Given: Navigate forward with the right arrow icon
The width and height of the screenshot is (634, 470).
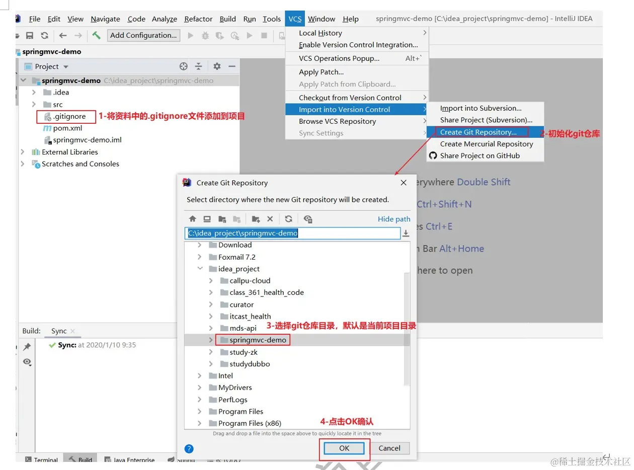Looking at the screenshot, I should point(78,36).
